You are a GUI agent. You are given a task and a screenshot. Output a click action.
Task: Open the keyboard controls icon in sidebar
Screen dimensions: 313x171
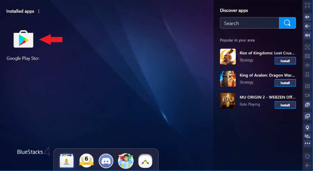coord(307,56)
